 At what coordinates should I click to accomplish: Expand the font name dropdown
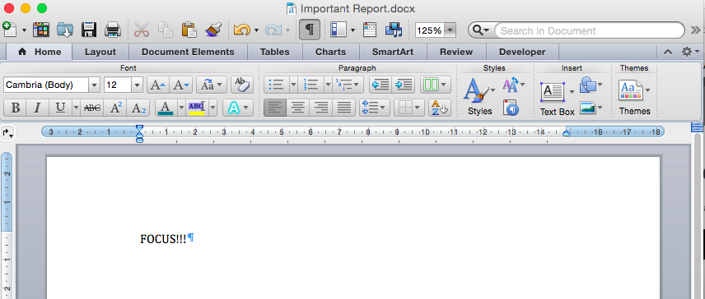point(95,85)
